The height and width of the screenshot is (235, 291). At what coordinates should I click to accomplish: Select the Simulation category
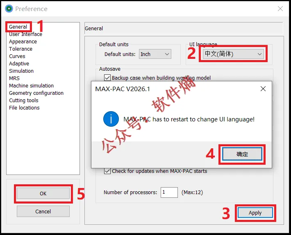pos(21,71)
